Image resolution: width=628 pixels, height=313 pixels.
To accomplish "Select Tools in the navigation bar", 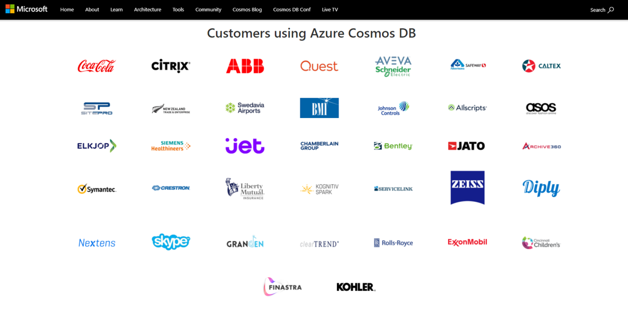I will (178, 10).
